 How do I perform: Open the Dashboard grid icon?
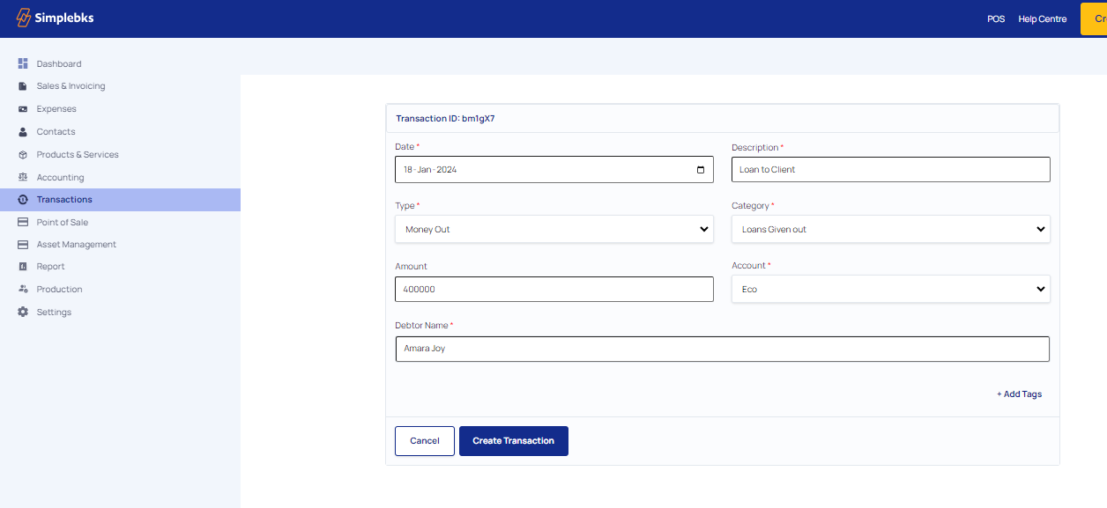click(23, 63)
